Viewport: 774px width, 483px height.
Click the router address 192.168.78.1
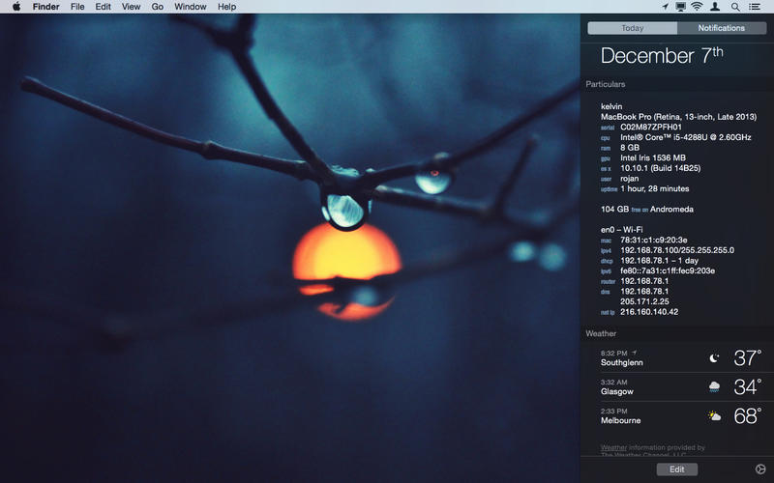tap(644, 281)
